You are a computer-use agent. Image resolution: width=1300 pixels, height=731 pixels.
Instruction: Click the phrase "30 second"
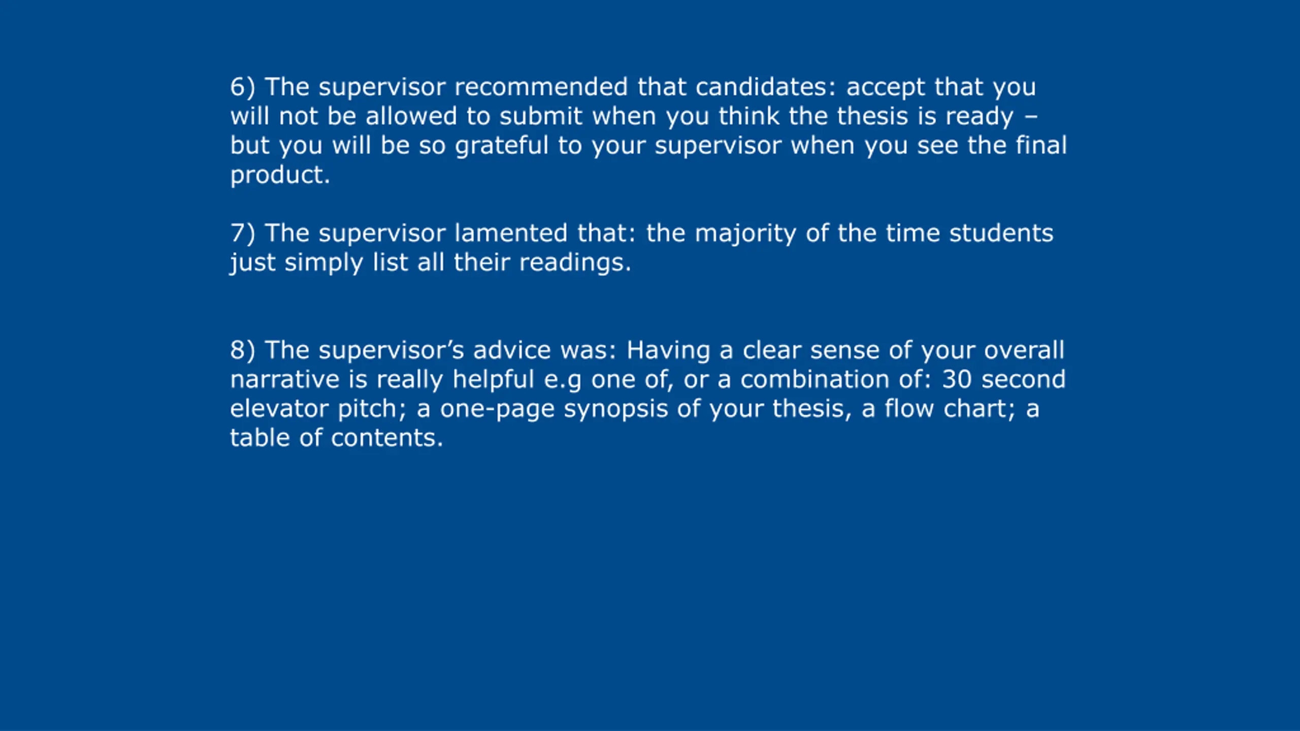[x=1003, y=379]
